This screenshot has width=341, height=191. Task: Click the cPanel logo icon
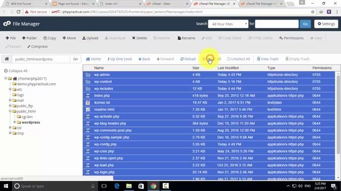(7, 23)
